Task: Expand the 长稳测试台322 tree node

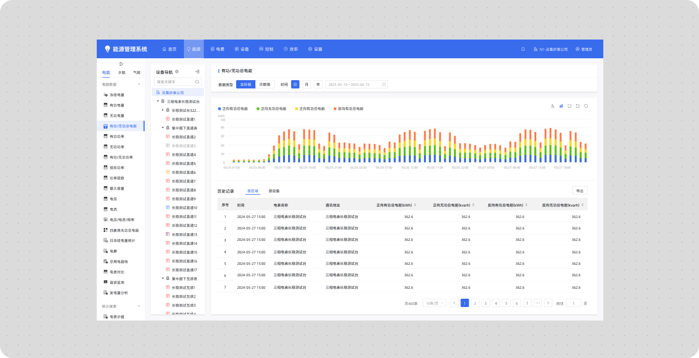Action: (162, 110)
